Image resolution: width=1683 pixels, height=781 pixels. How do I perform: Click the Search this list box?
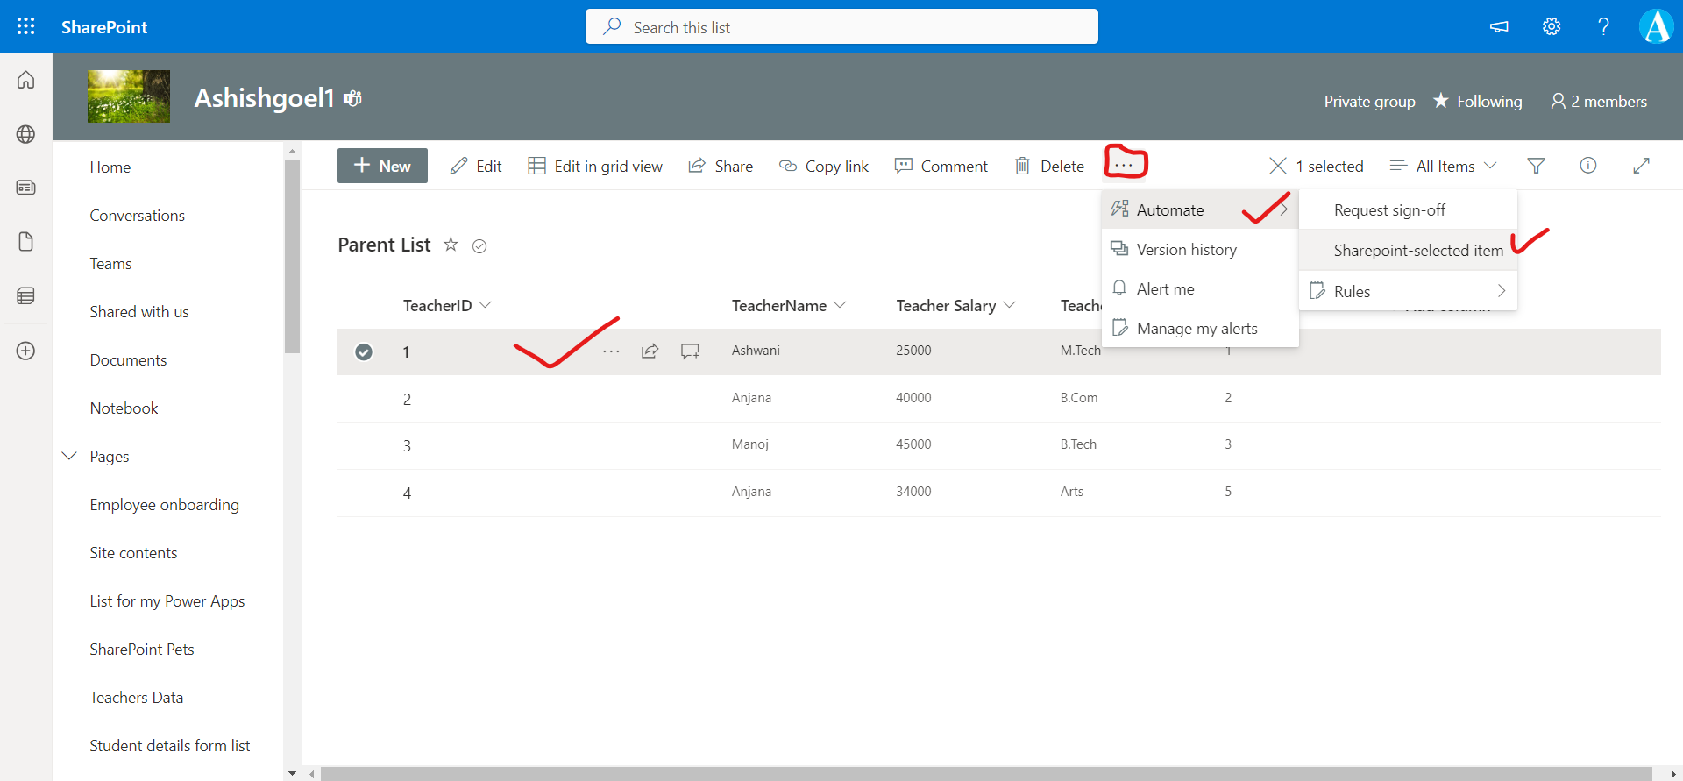coord(841,27)
